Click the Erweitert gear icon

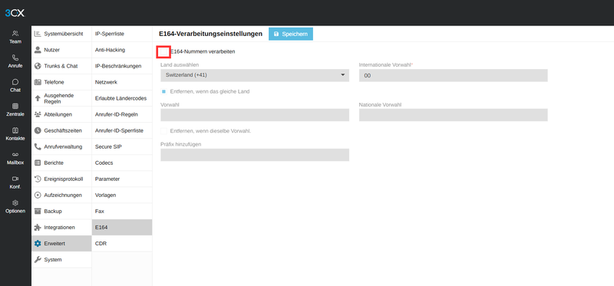[x=38, y=243]
